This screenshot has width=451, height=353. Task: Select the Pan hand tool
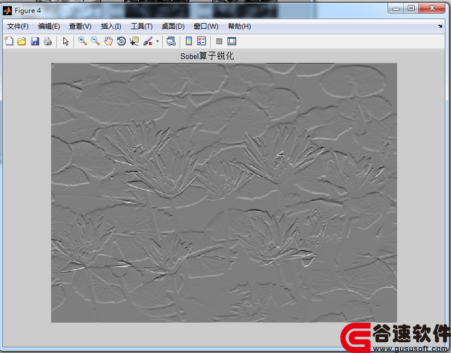coord(108,41)
